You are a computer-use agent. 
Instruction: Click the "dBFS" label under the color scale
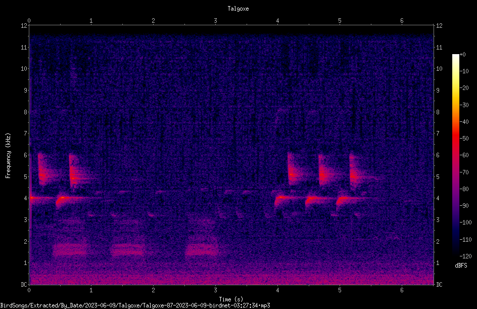coord(461,266)
